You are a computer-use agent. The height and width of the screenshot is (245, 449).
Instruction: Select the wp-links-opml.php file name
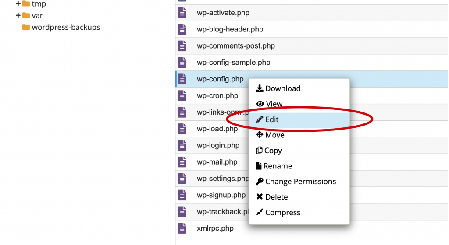[x=223, y=112]
